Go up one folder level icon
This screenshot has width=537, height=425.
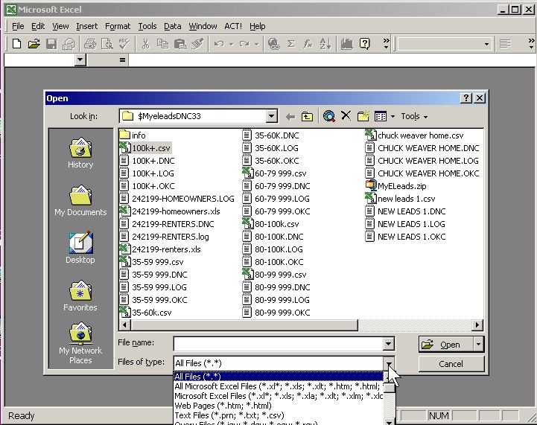307,117
